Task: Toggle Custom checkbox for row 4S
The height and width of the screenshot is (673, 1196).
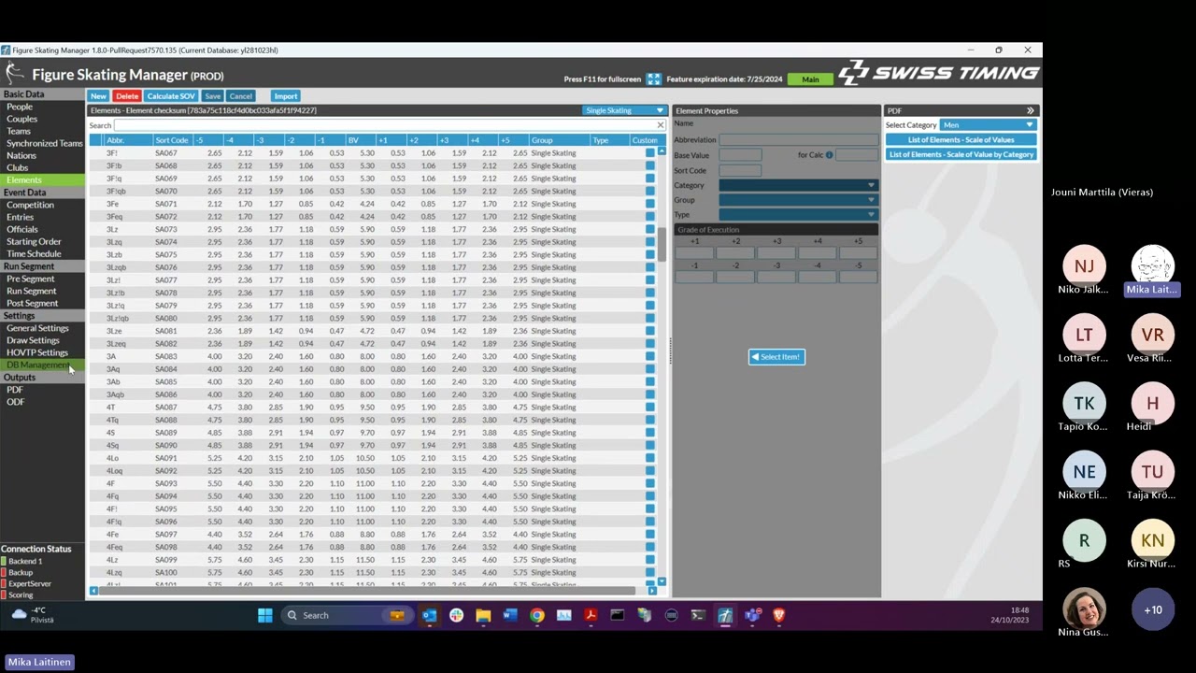Action: [650, 433]
